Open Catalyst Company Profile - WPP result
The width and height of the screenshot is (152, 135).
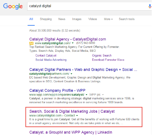[x=57, y=90]
